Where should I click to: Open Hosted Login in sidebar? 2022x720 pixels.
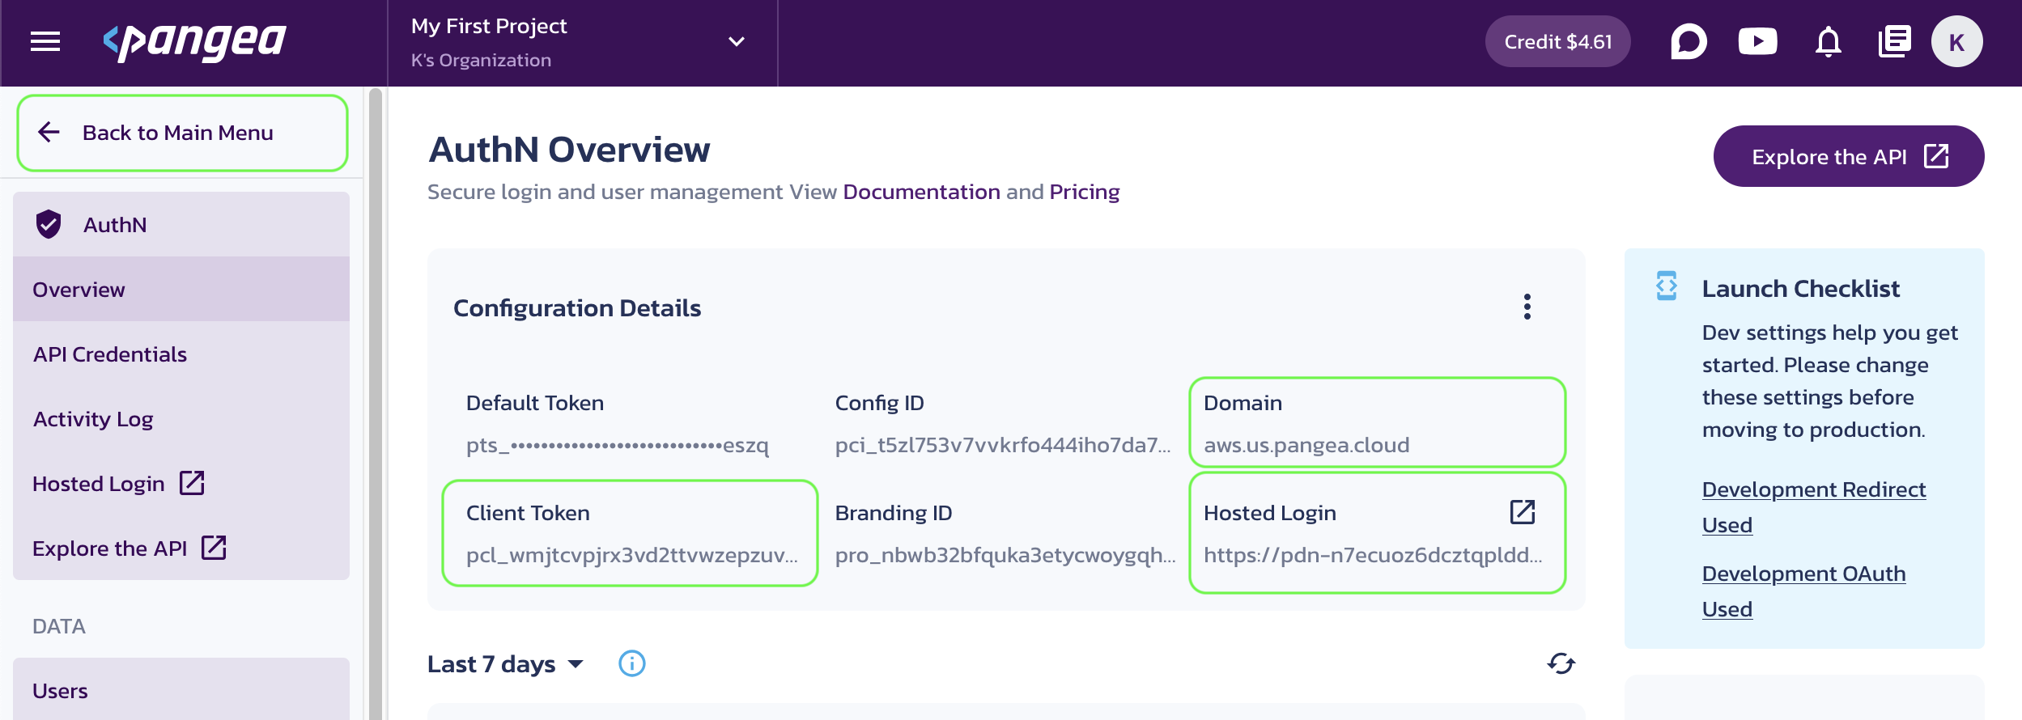181,484
